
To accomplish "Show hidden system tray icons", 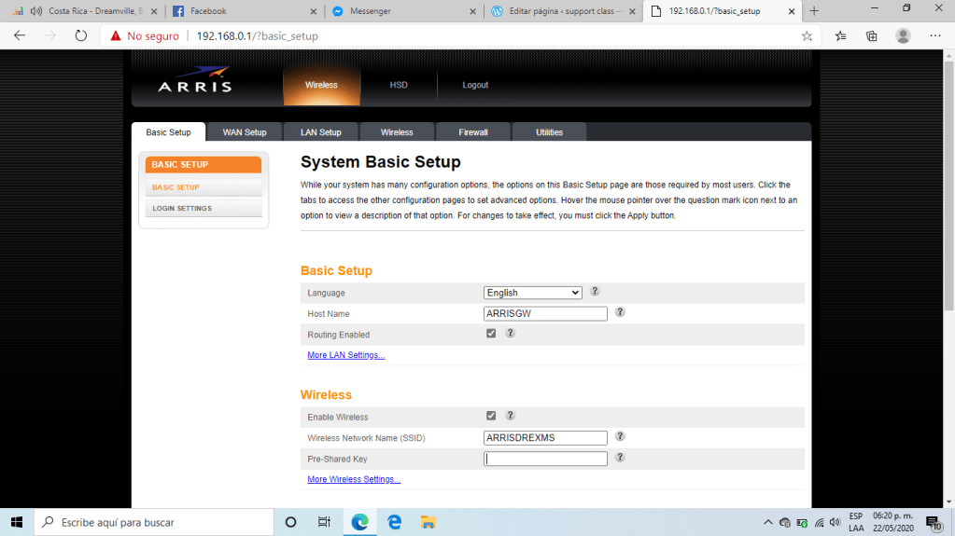I will point(768,522).
